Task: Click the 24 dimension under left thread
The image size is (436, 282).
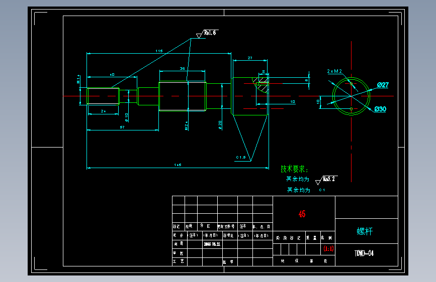Action: 104,111
